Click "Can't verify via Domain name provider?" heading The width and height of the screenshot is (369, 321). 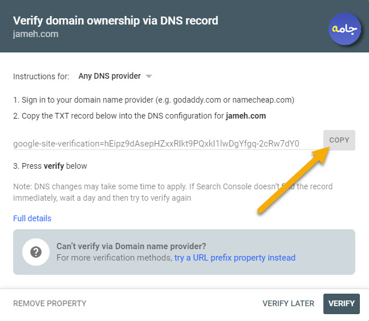tap(131, 246)
